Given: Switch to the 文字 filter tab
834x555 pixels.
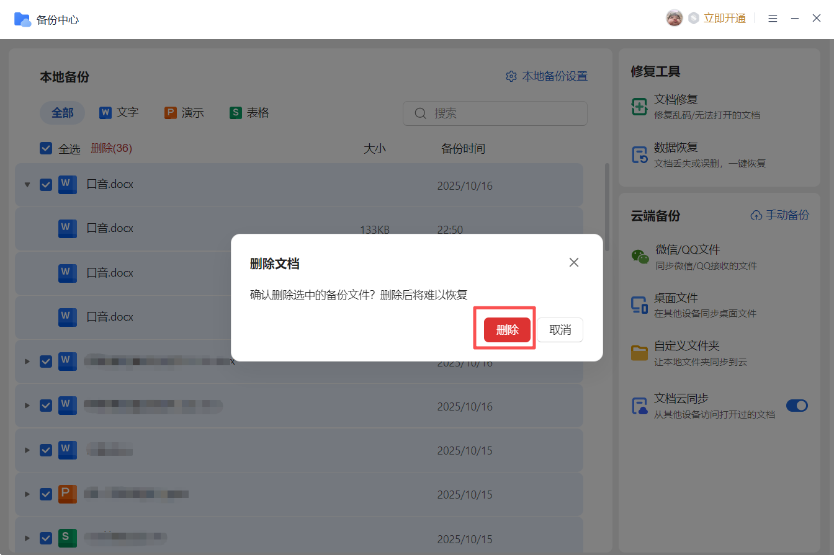Looking at the screenshot, I should tap(119, 113).
